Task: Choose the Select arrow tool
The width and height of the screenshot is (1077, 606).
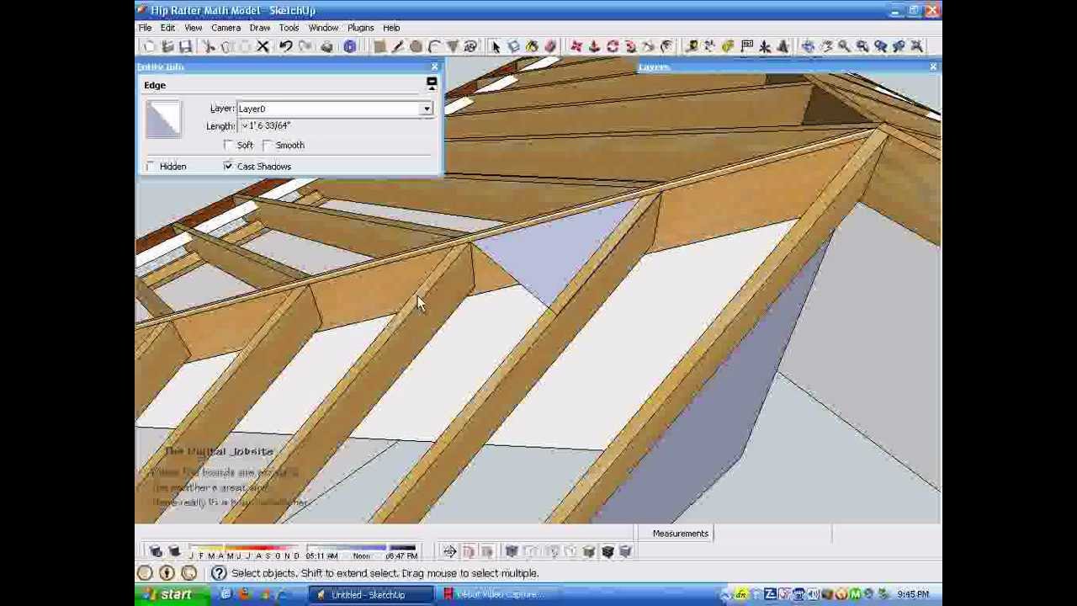Action: (x=495, y=46)
